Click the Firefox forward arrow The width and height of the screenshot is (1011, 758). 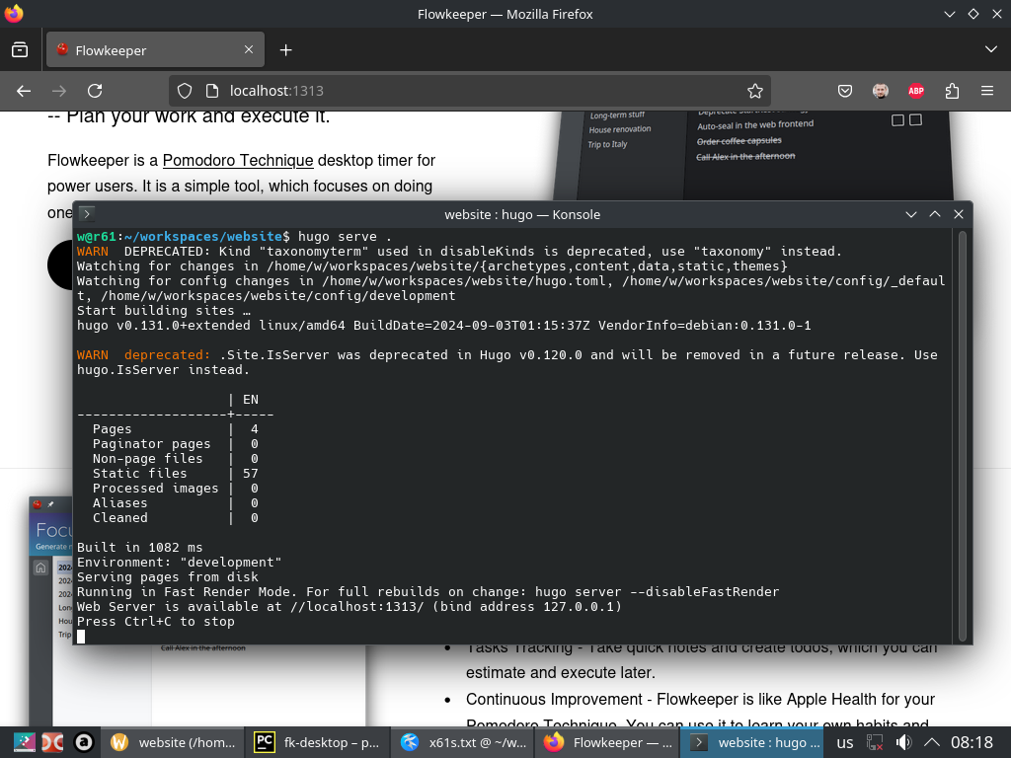(58, 91)
